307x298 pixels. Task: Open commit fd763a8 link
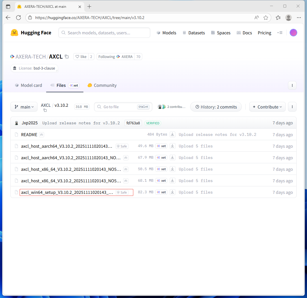coord(133,123)
